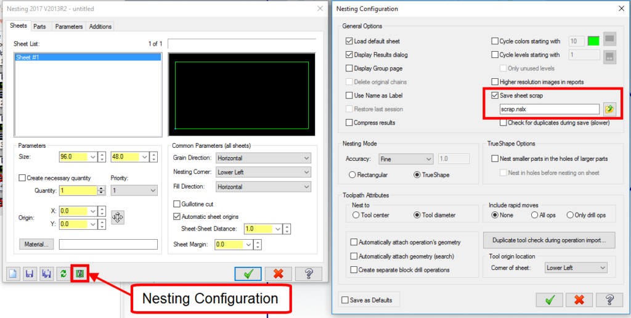Switch to the Additions tab
The image size is (631, 318).
pyautogui.click(x=100, y=26)
